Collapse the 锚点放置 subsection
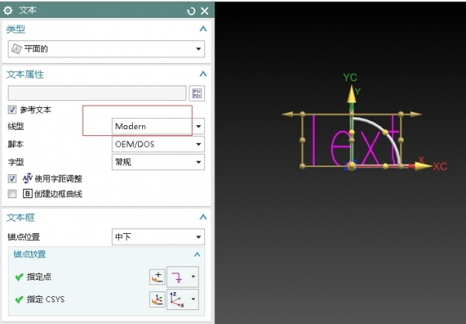 click(197, 254)
